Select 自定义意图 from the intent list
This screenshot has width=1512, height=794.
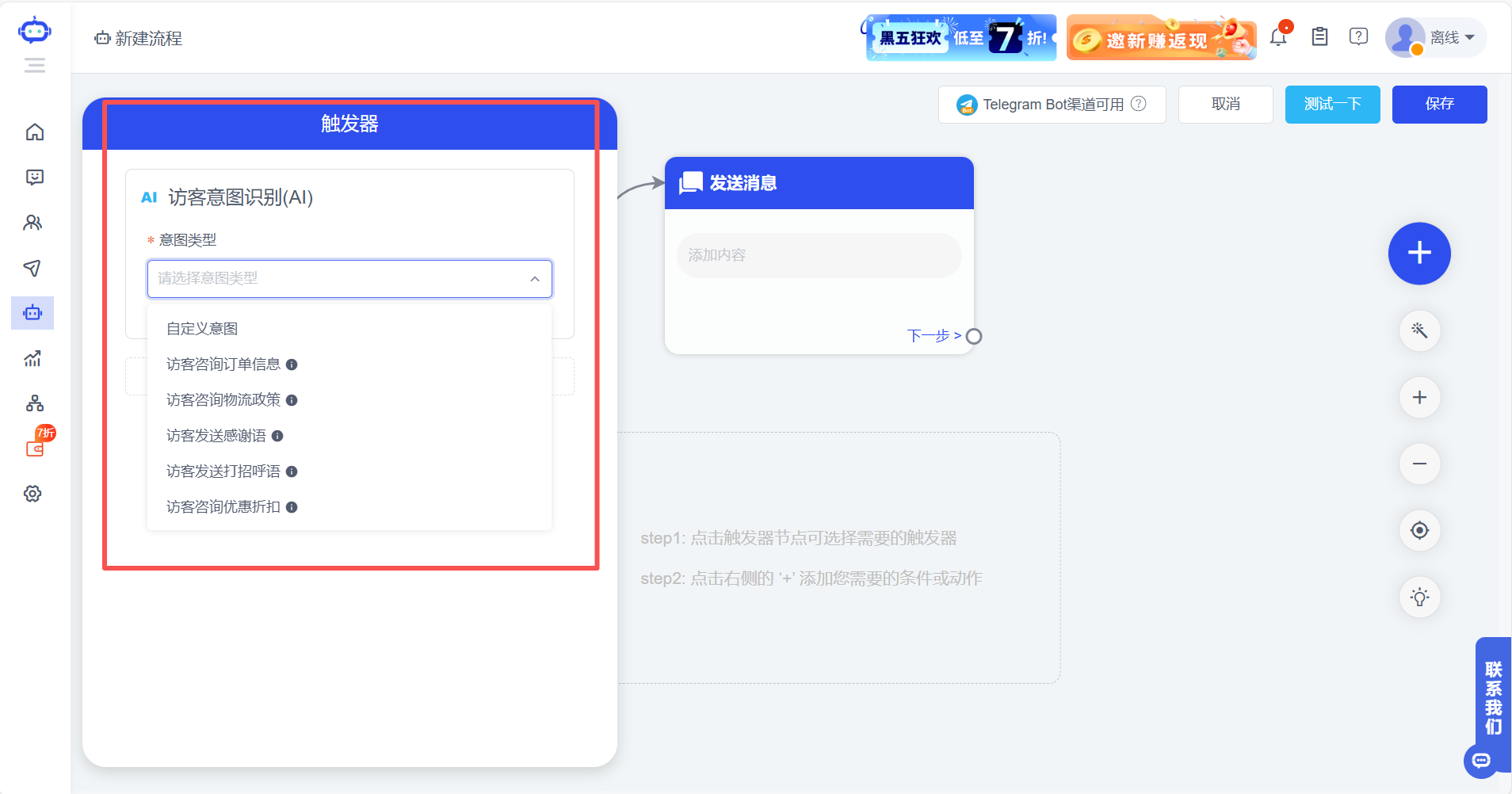pos(202,327)
